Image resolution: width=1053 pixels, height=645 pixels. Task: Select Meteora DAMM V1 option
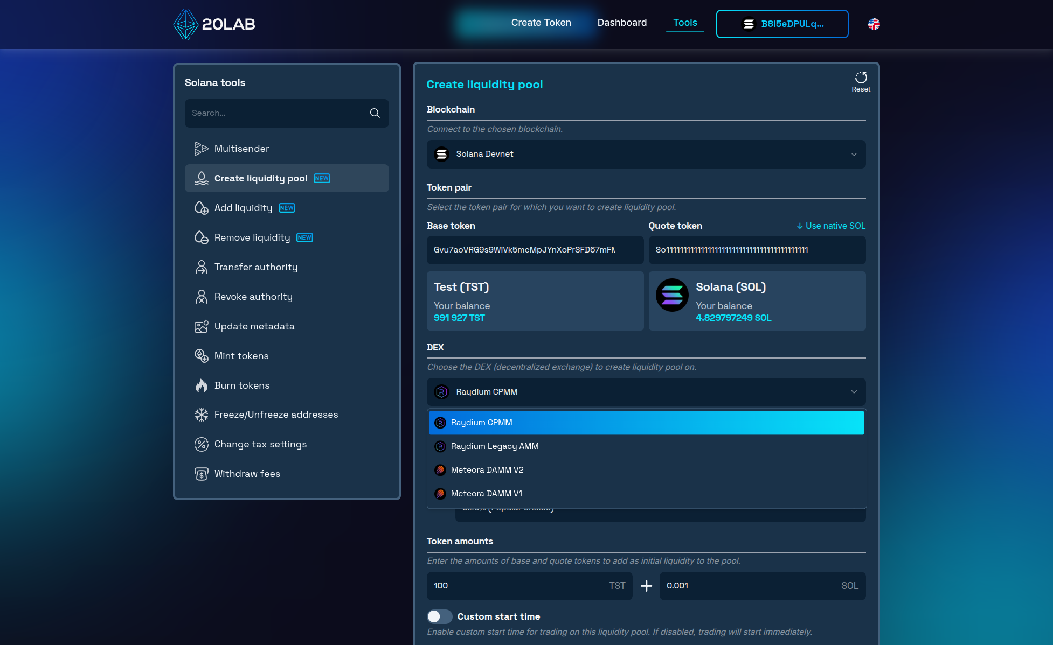click(x=646, y=494)
